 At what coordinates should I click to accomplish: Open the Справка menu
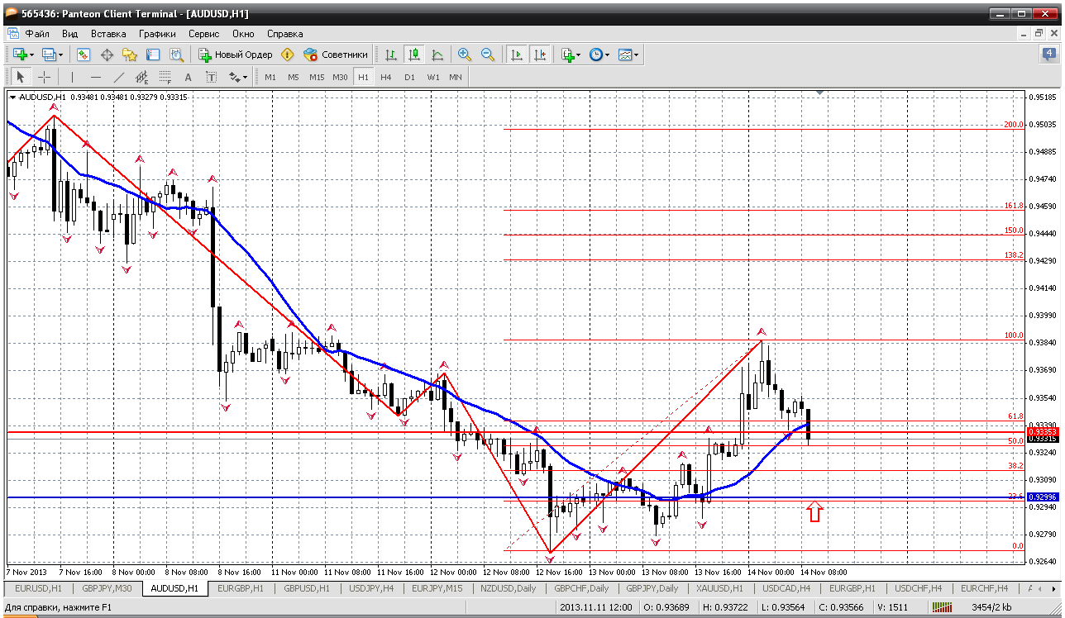[x=284, y=34]
